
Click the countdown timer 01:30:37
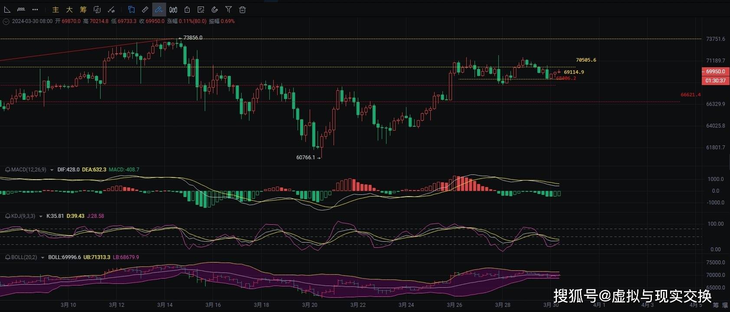(x=715, y=80)
